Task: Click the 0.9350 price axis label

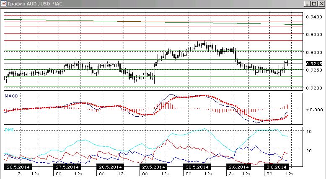Action: (x=314, y=34)
